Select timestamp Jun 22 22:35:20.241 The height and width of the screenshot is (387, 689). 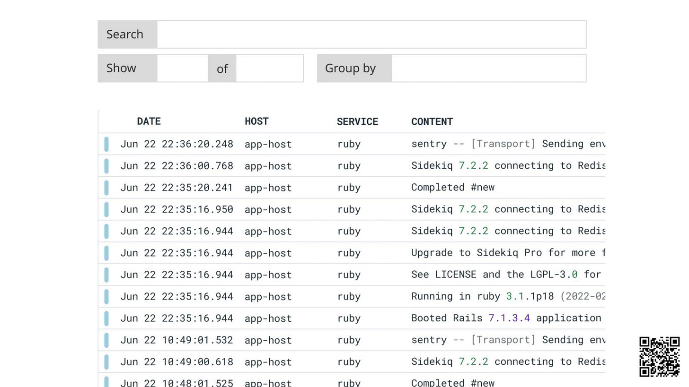pyautogui.click(x=177, y=188)
